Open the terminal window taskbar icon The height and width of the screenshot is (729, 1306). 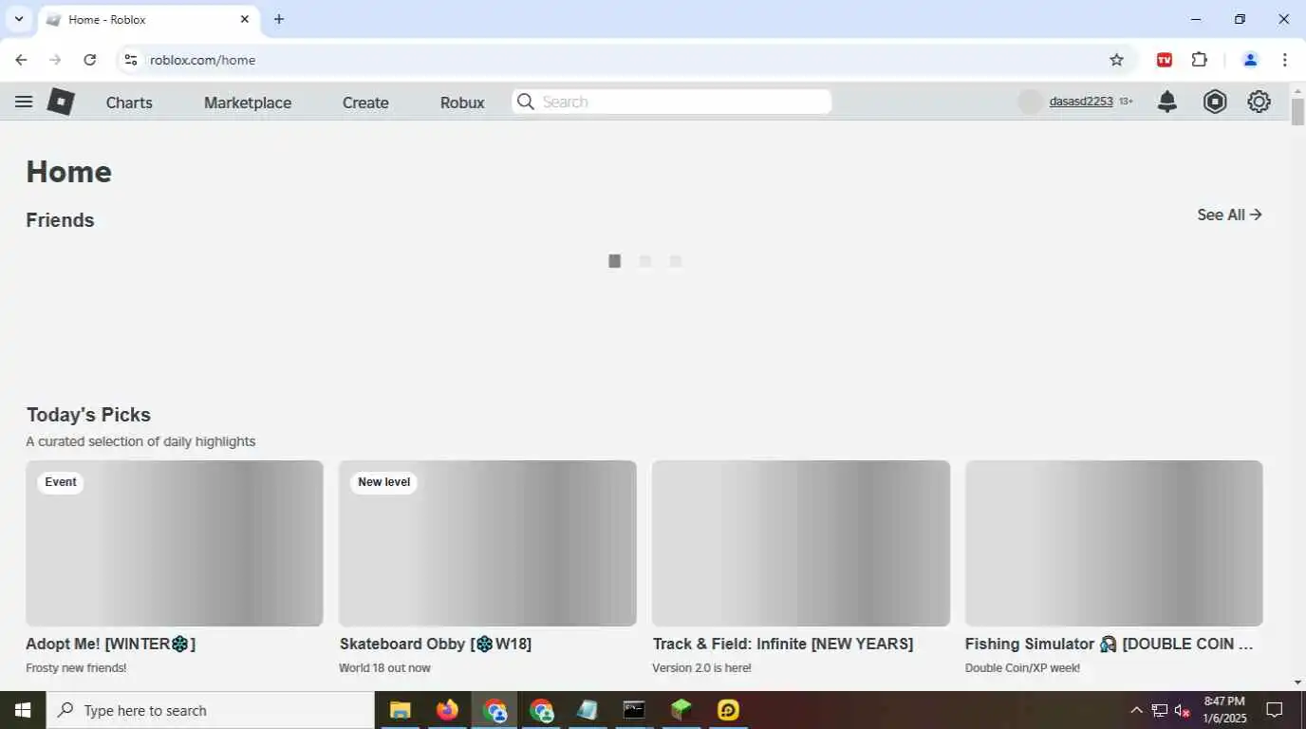[x=634, y=710]
